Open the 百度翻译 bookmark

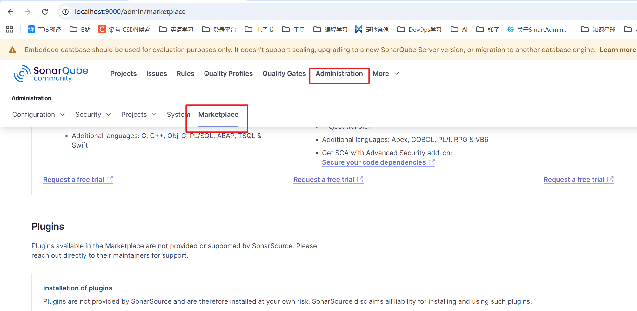[44, 30]
